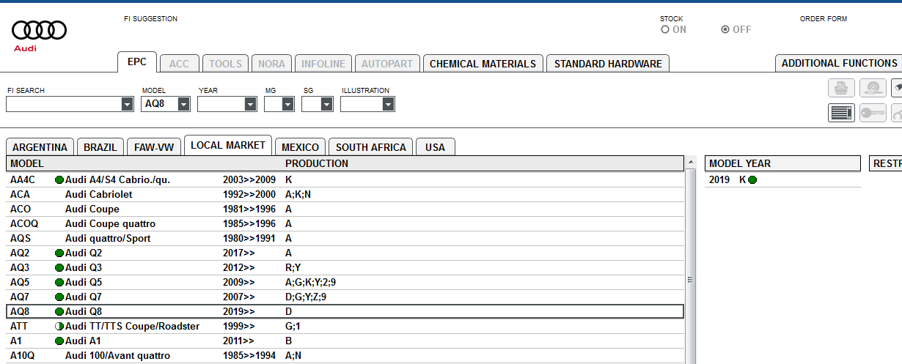
Task: Select the BRAZIL market tab
Action: click(100, 147)
